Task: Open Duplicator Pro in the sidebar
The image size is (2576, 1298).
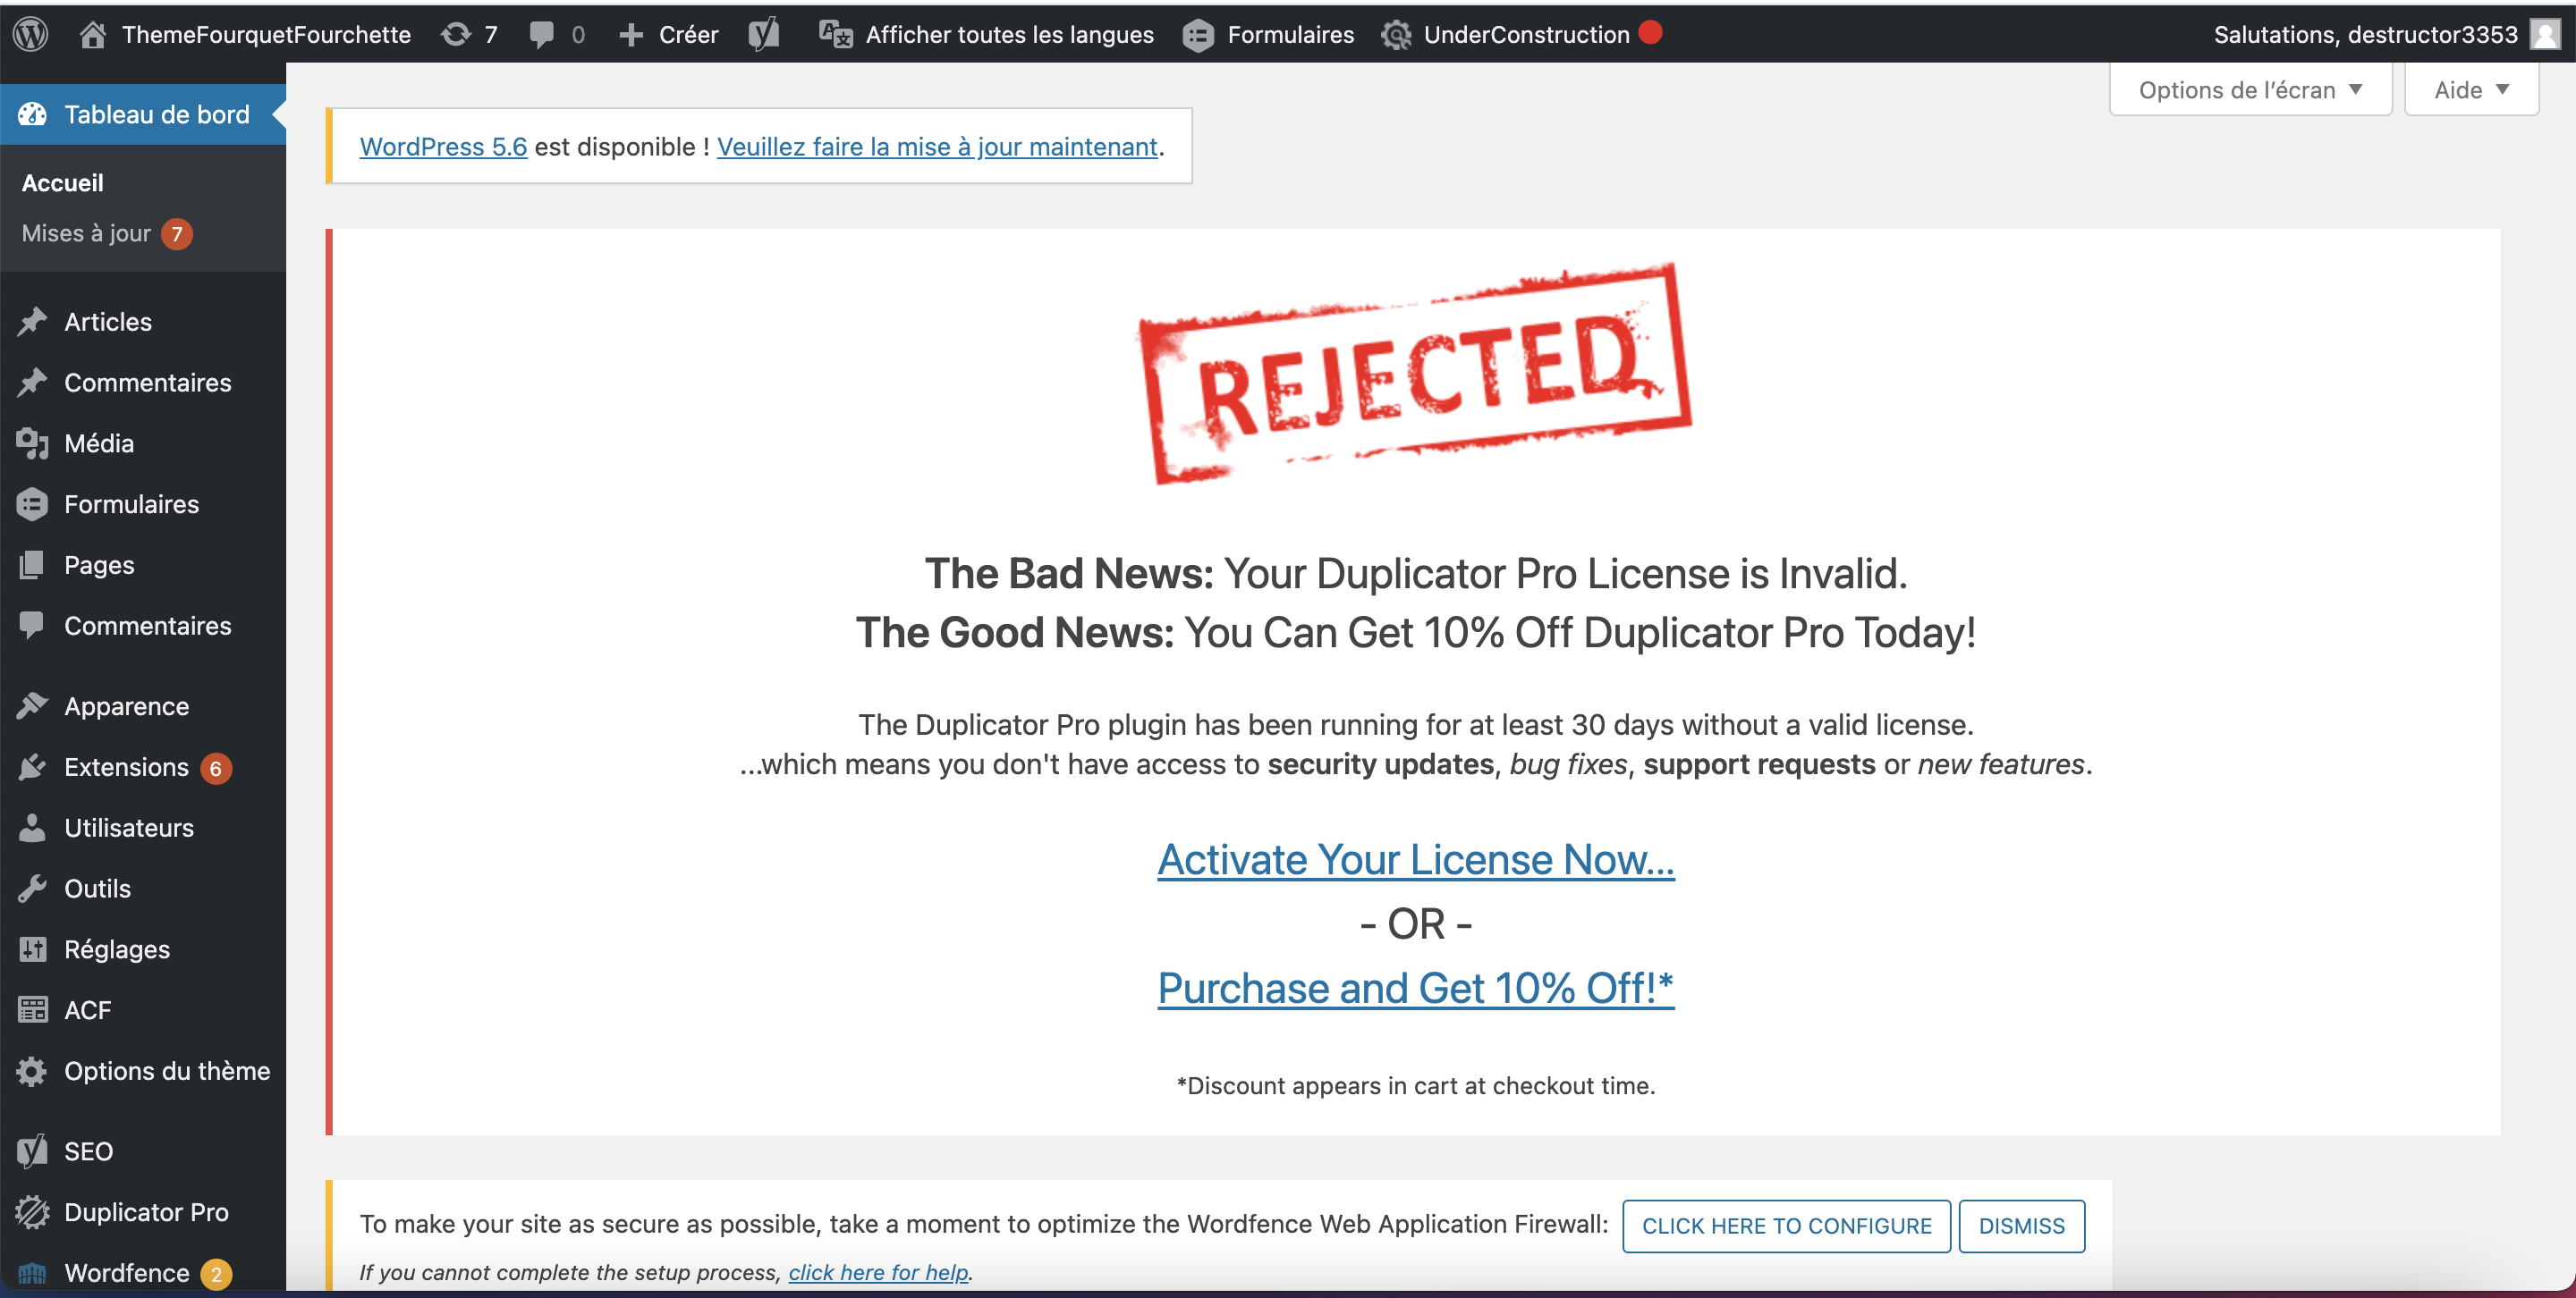Action: tap(146, 1212)
